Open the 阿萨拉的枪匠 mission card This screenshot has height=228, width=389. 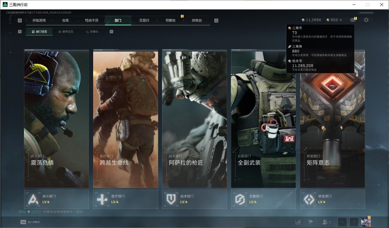194,119
